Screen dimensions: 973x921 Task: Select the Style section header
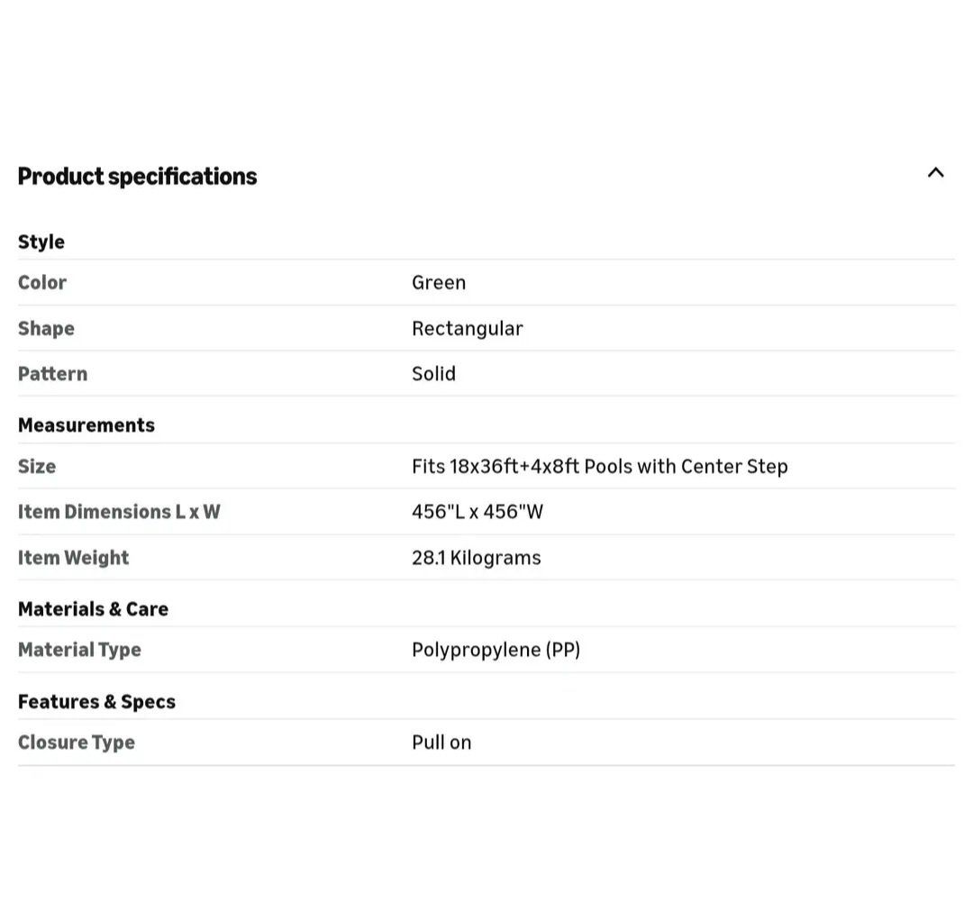coord(41,242)
